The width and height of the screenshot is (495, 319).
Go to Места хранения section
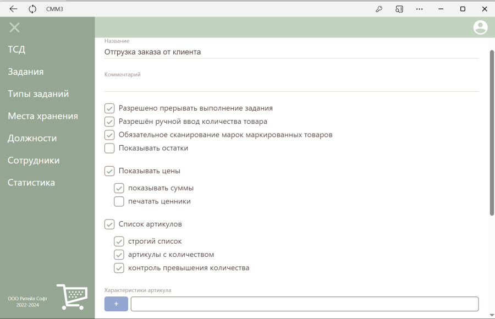(43, 116)
